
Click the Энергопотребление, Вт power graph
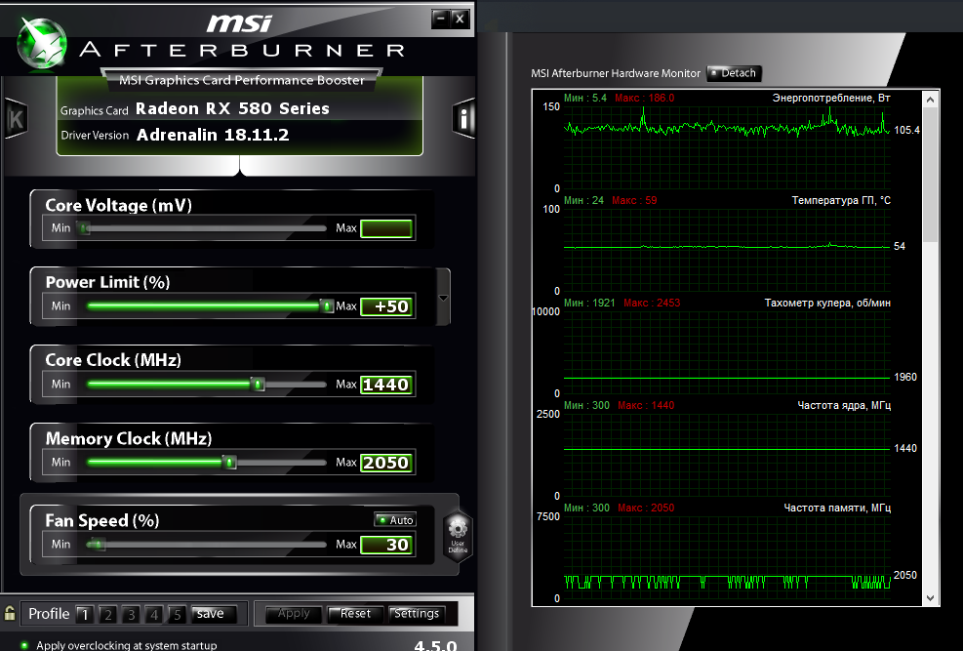click(x=727, y=146)
